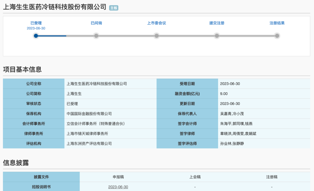Image resolution: width=314 pixels, height=191 pixels.
Task: Select the 注册结果 progress step dot
Action: tap(277, 36)
